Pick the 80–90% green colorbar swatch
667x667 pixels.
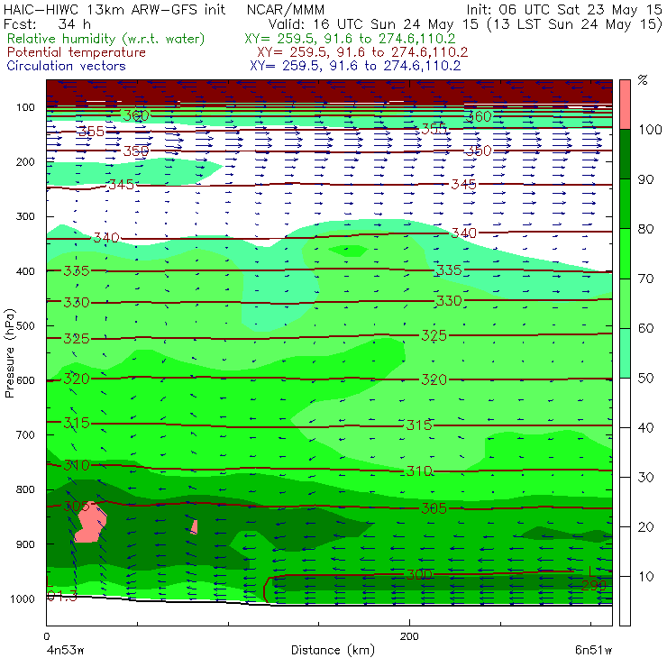625,204
